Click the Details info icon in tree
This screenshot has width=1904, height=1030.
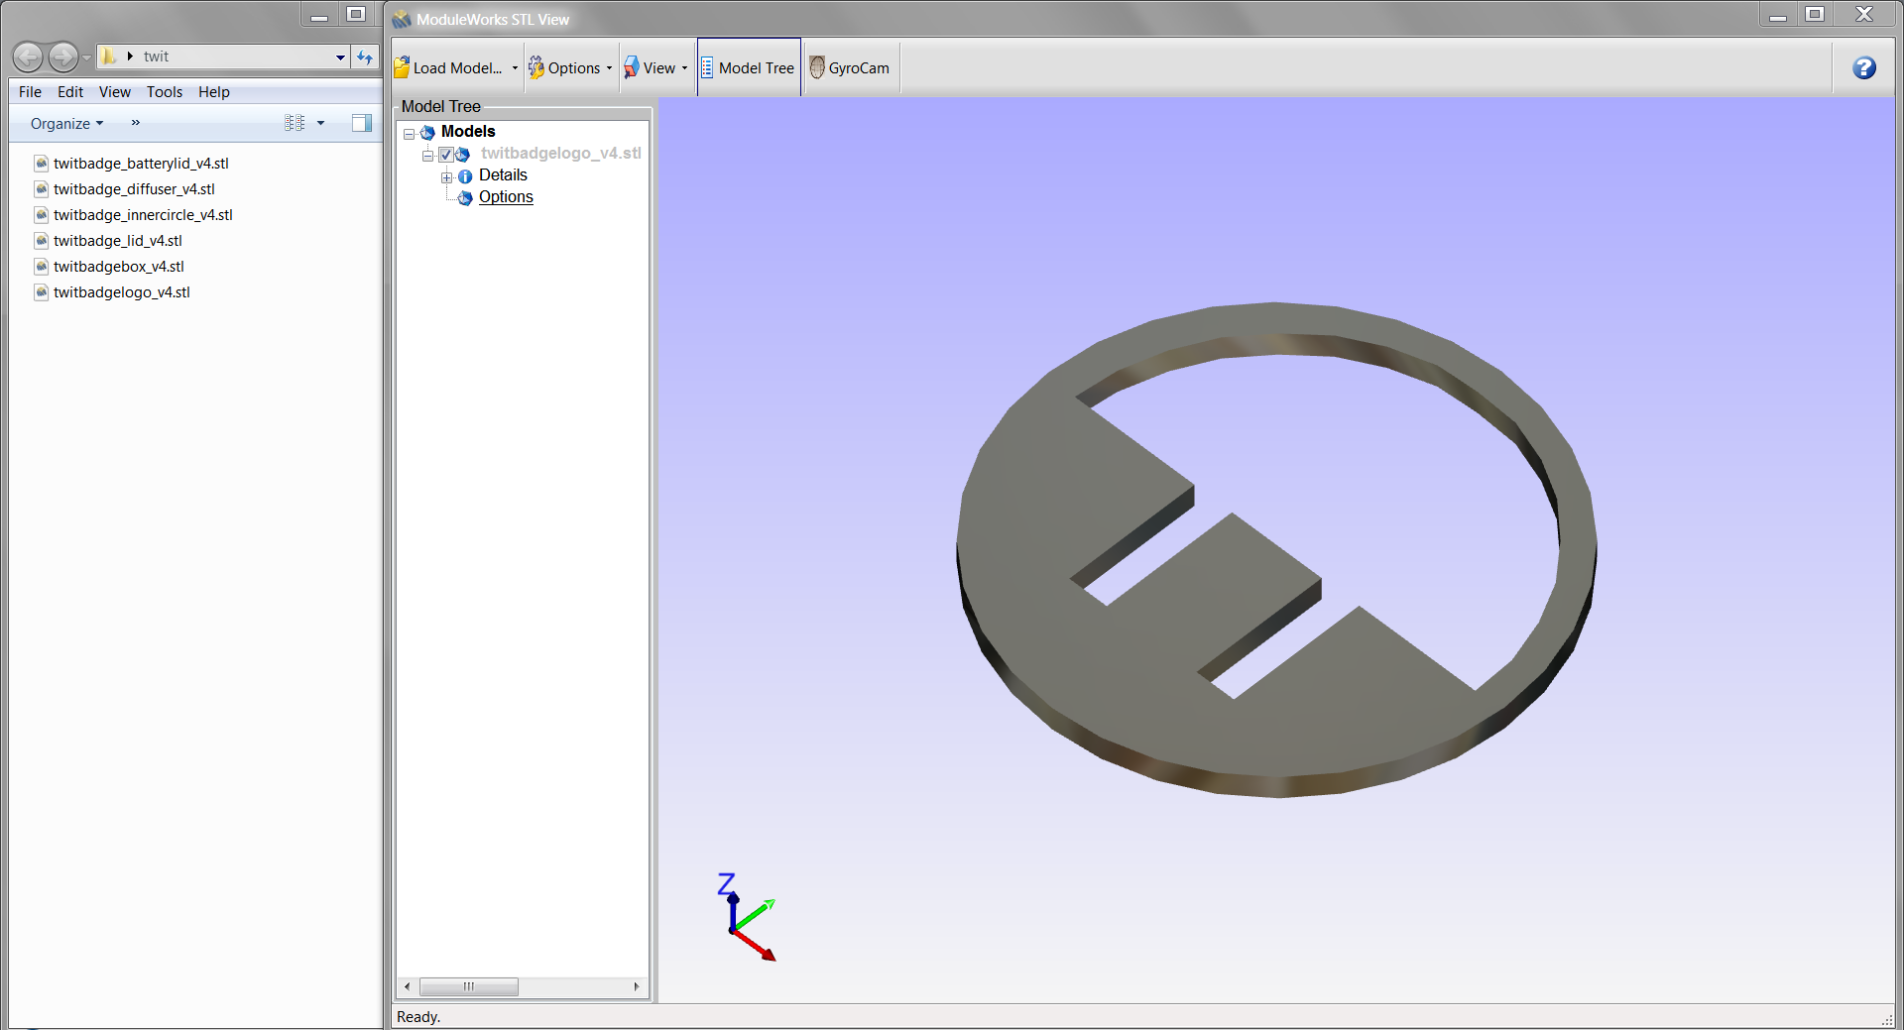coord(465,176)
